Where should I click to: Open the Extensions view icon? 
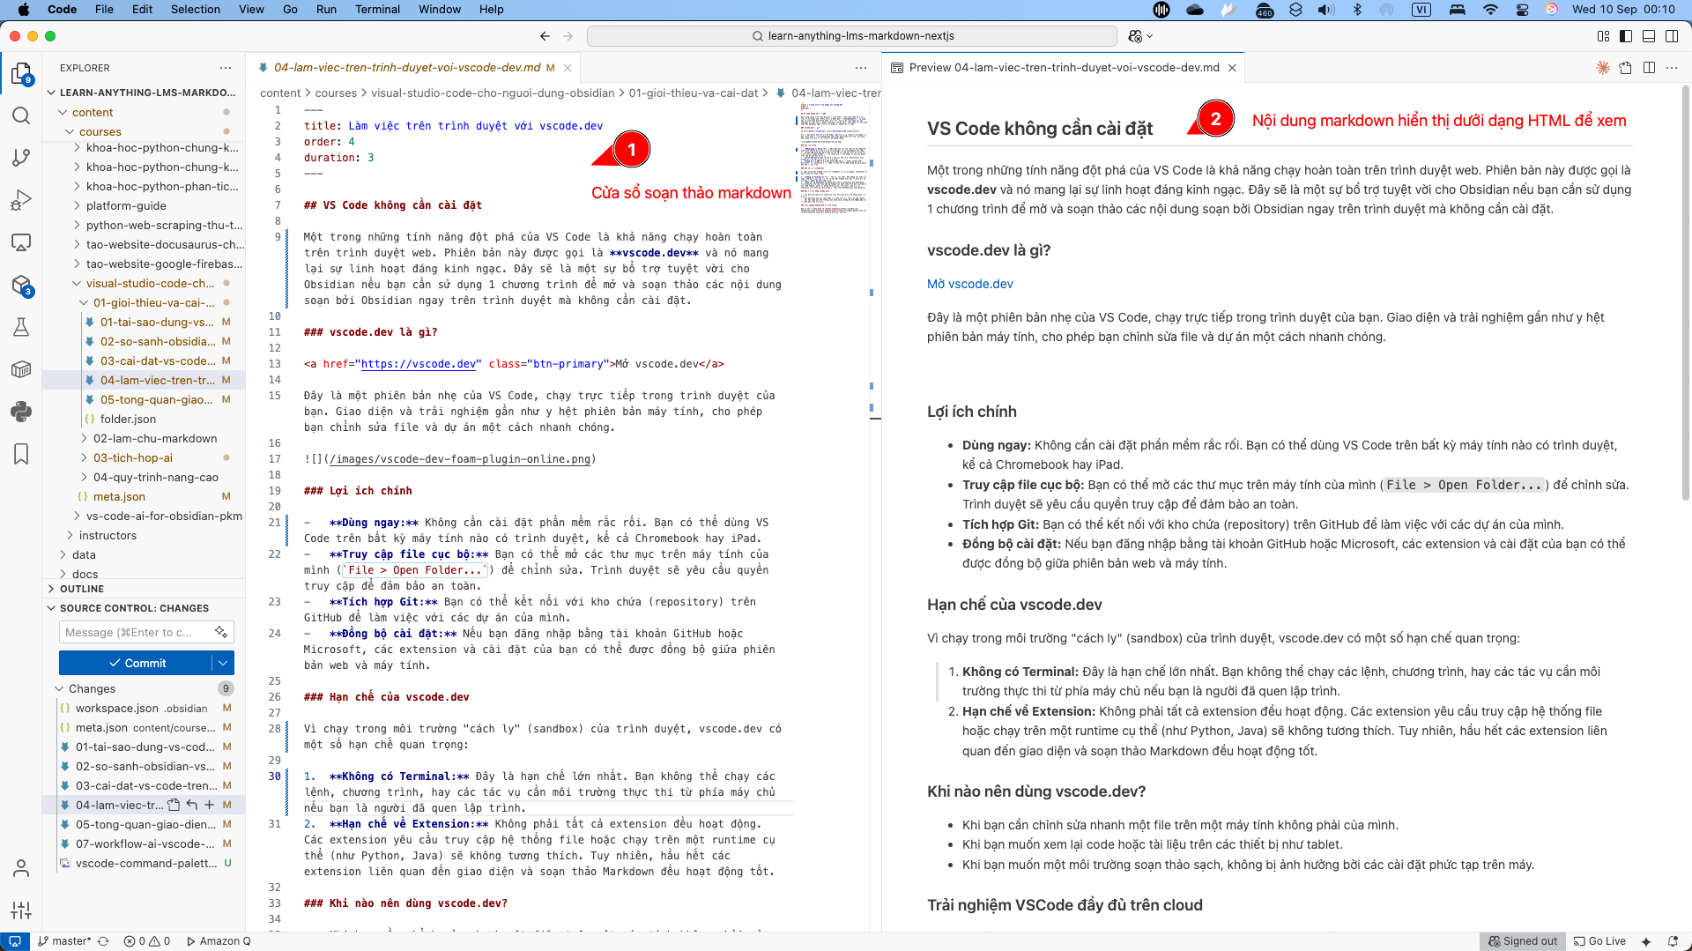click(21, 286)
